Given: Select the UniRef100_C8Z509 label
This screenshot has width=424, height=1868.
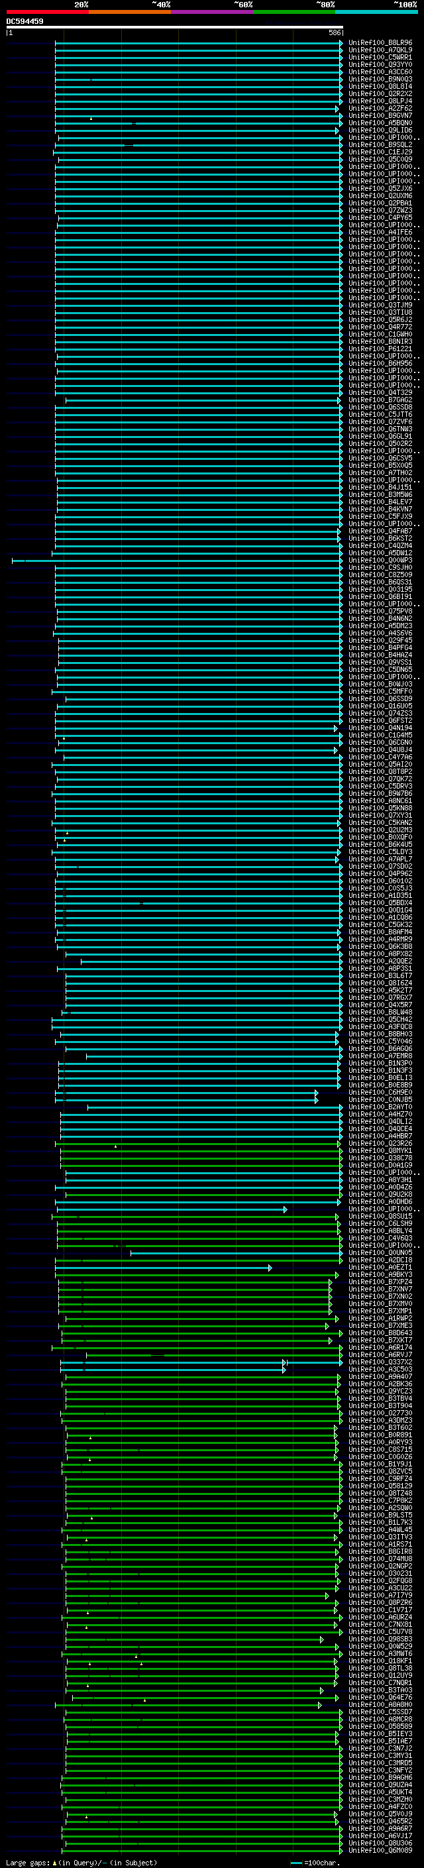Looking at the screenshot, I should point(380,575).
